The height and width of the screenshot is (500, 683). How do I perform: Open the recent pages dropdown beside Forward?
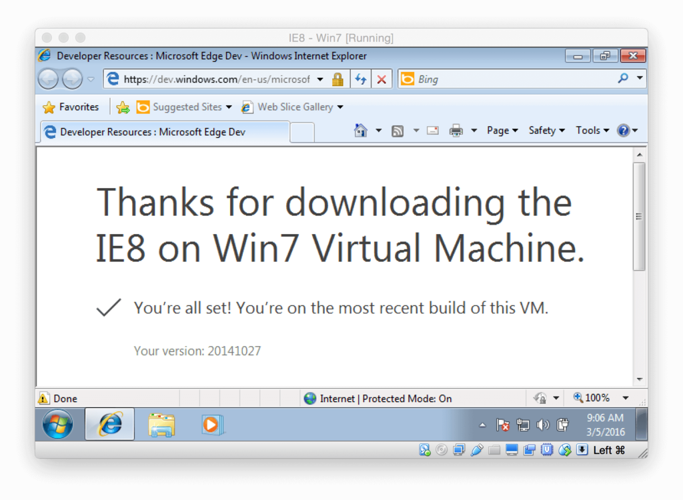[x=91, y=79]
